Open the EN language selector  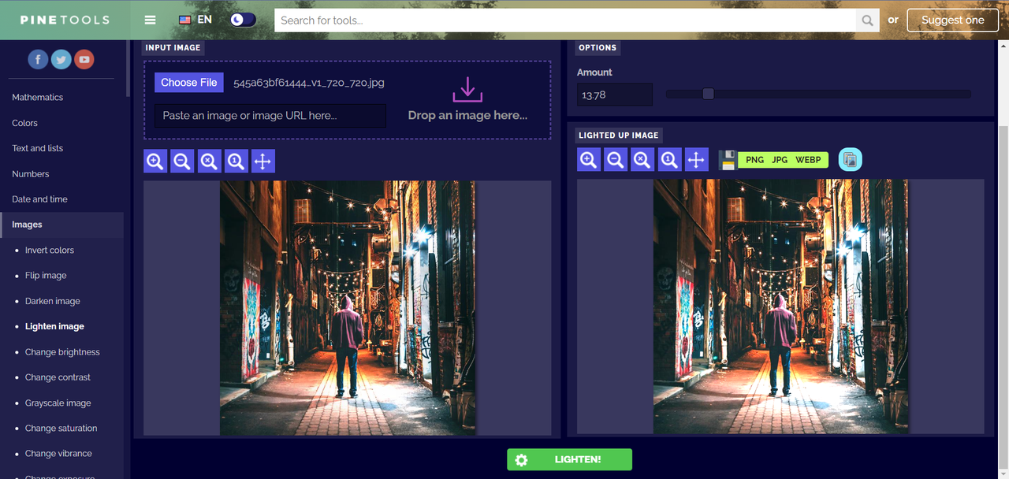tap(195, 19)
